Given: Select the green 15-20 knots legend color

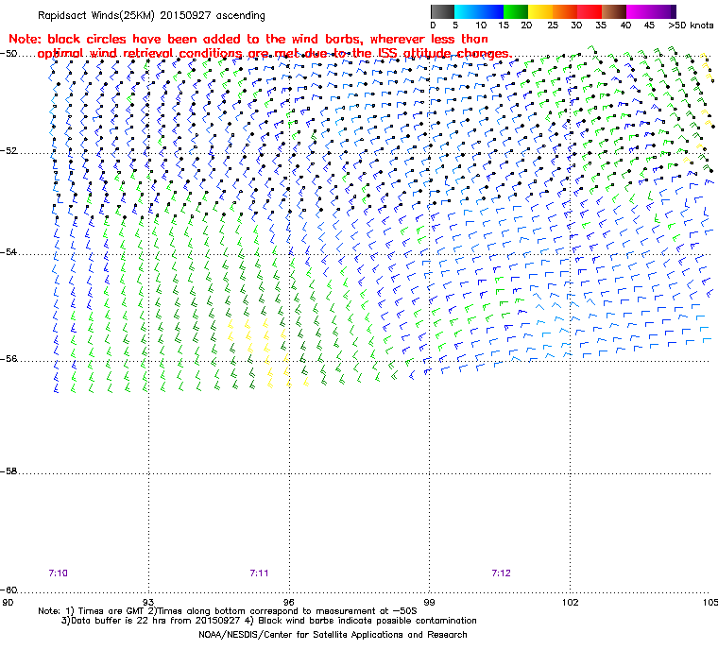Looking at the screenshot, I should 516,11.
